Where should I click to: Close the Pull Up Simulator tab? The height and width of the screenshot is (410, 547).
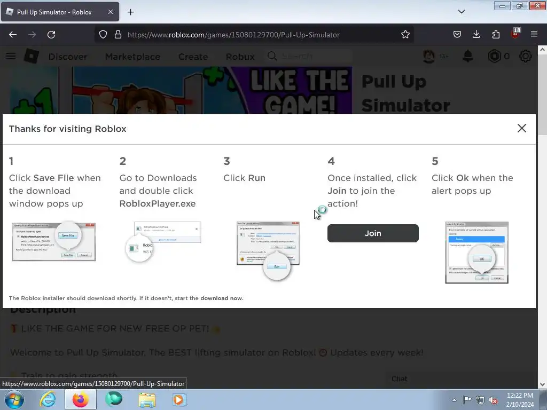[110, 12]
